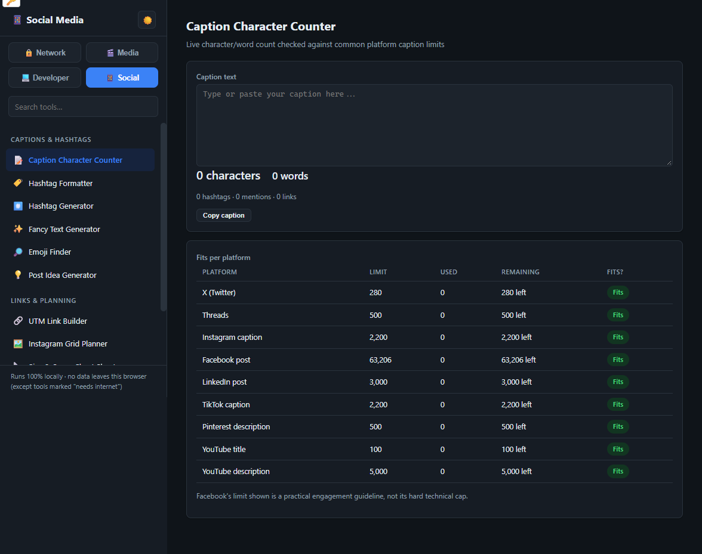Open the Emoji Finder tool
Image resolution: width=702 pixels, height=554 pixels.
(81, 252)
